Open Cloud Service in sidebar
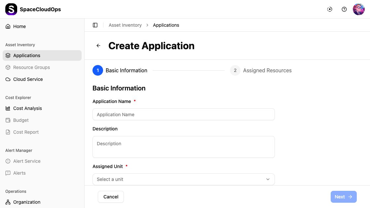 [28, 79]
